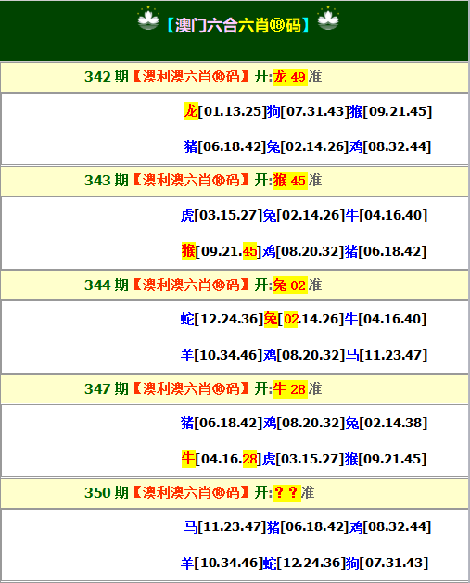
Task: Click 牛[04.16.40] in the 344 period
Action: click(386, 319)
